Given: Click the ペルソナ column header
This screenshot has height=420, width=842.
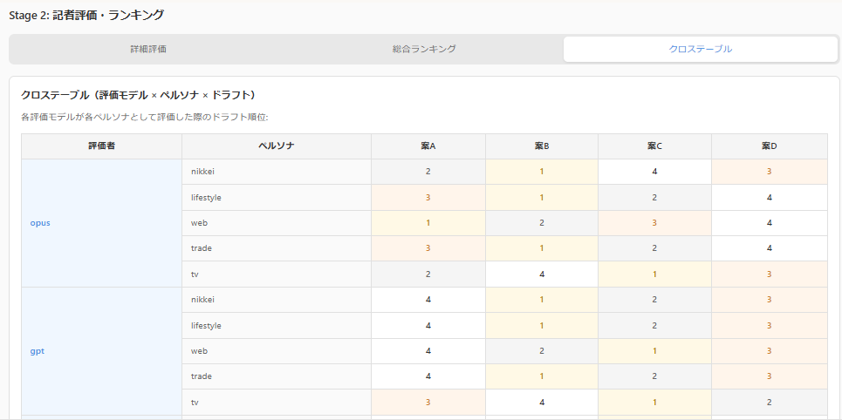Looking at the screenshot, I should 276,146.
